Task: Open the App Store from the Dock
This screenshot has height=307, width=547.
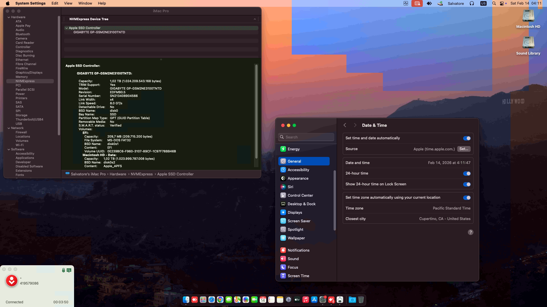Action: pyautogui.click(x=314, y=300)
